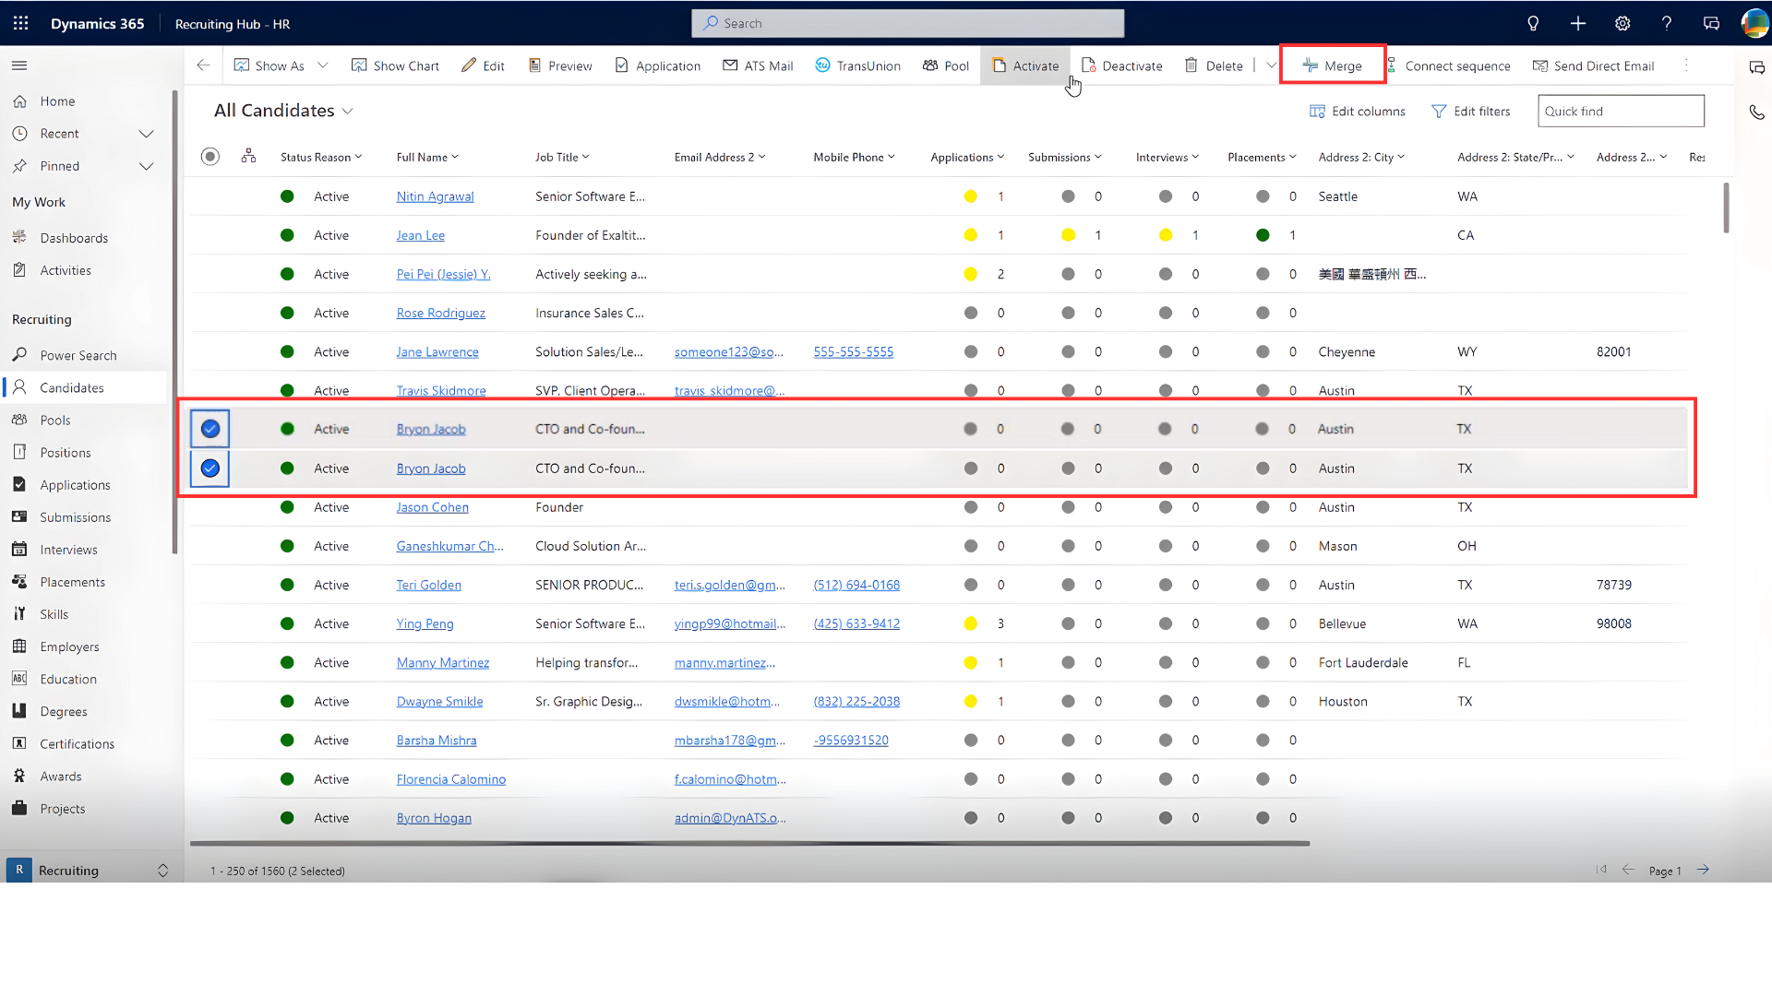
Task: Open Status Reason column menu
Action: [x=321, y=157]
